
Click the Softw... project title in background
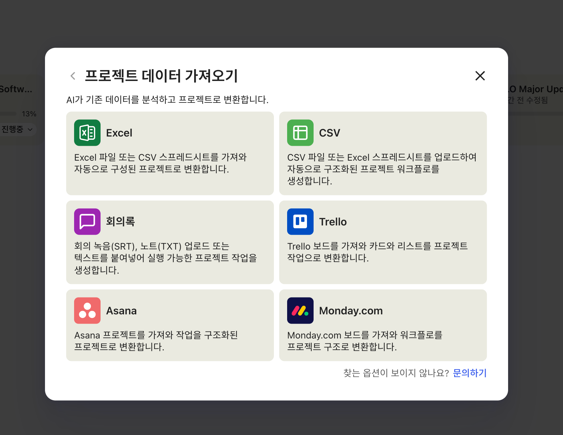click(x=16, y=89)
